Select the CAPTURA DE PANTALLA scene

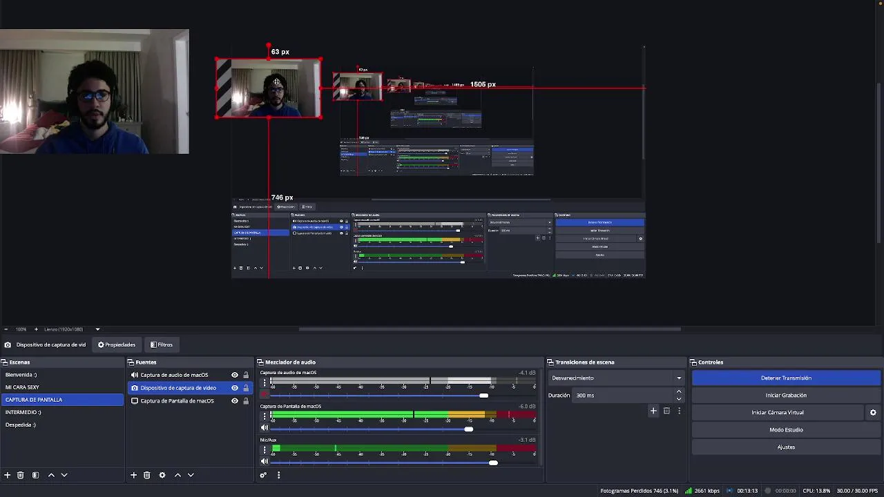[62, 400]
